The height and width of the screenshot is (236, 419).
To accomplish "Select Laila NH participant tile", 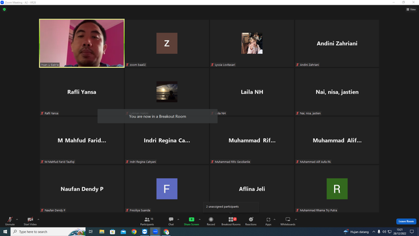I will [x=251, y=92].
